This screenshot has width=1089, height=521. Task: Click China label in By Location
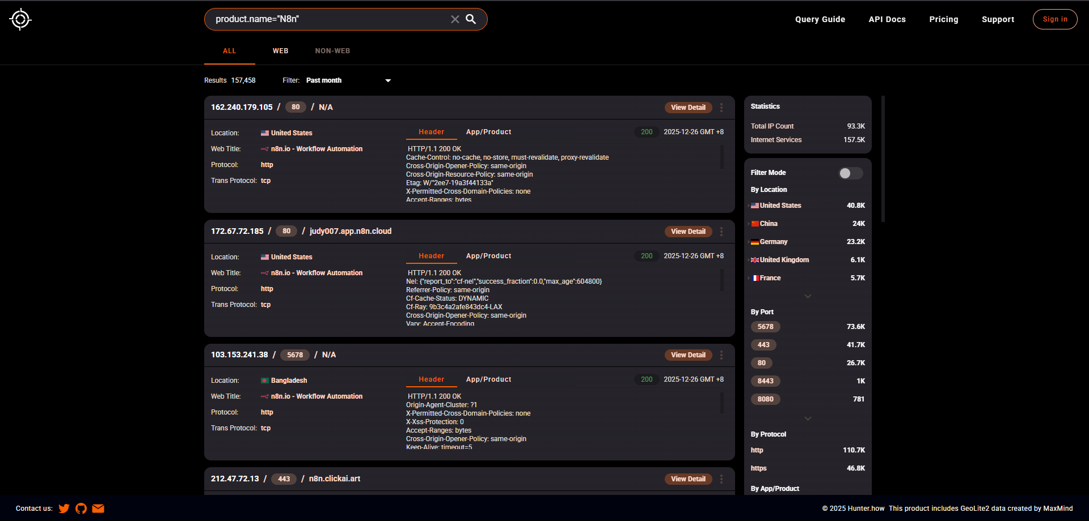(x=769, y=224)
